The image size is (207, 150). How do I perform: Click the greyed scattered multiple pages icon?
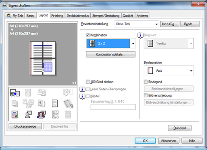[x=28, y=103]
